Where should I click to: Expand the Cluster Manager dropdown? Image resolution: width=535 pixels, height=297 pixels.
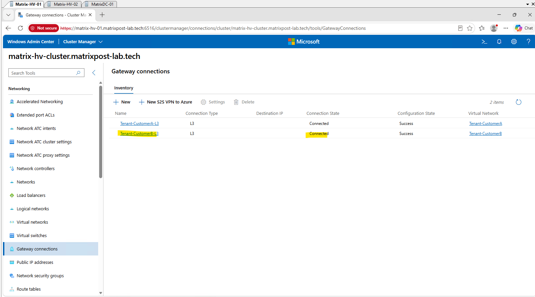point(83,42)
